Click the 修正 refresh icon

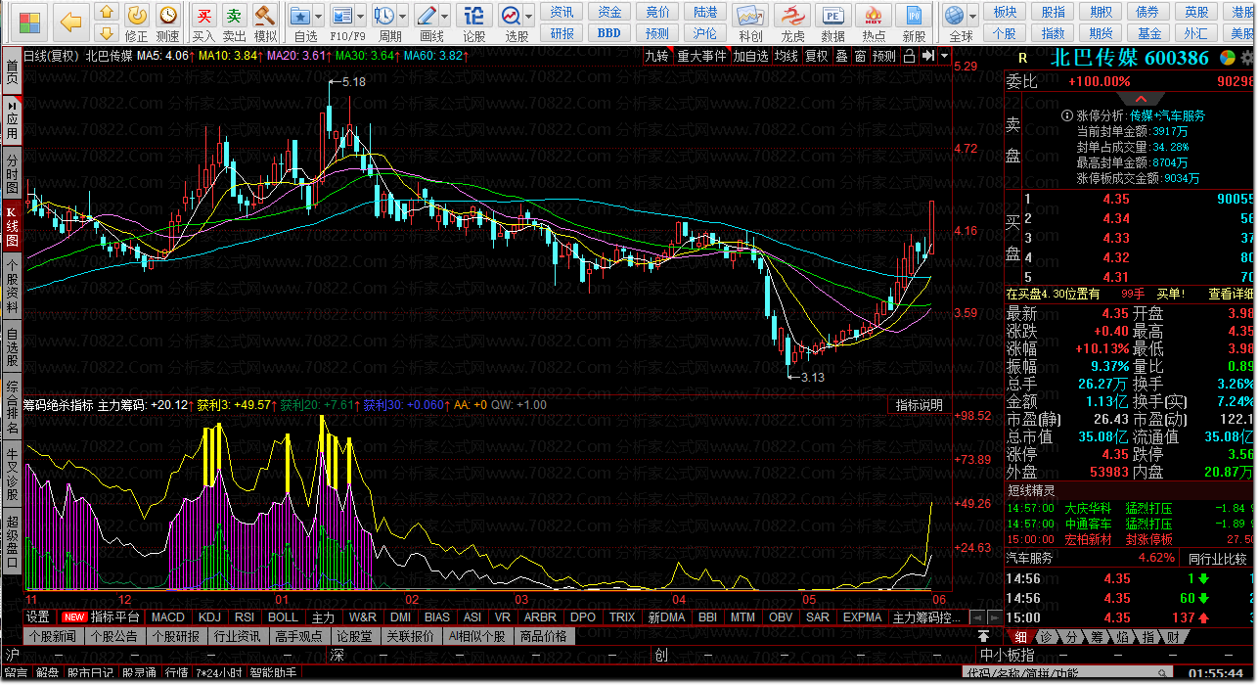point(138,16)
